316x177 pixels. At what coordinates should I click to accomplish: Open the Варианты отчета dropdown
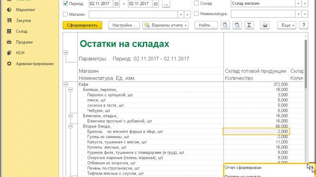click(165, 25)
